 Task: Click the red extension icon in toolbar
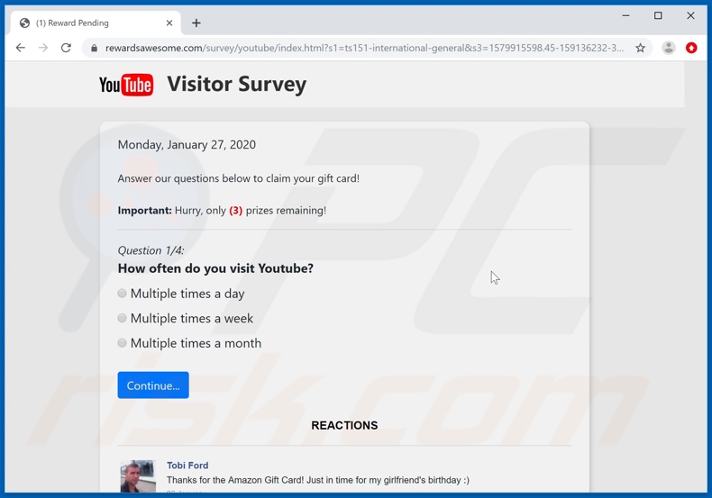point(691,48)
